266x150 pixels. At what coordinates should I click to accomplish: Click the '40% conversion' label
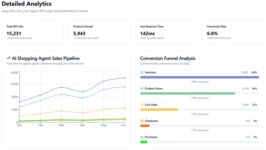click(x=200, y=98)
